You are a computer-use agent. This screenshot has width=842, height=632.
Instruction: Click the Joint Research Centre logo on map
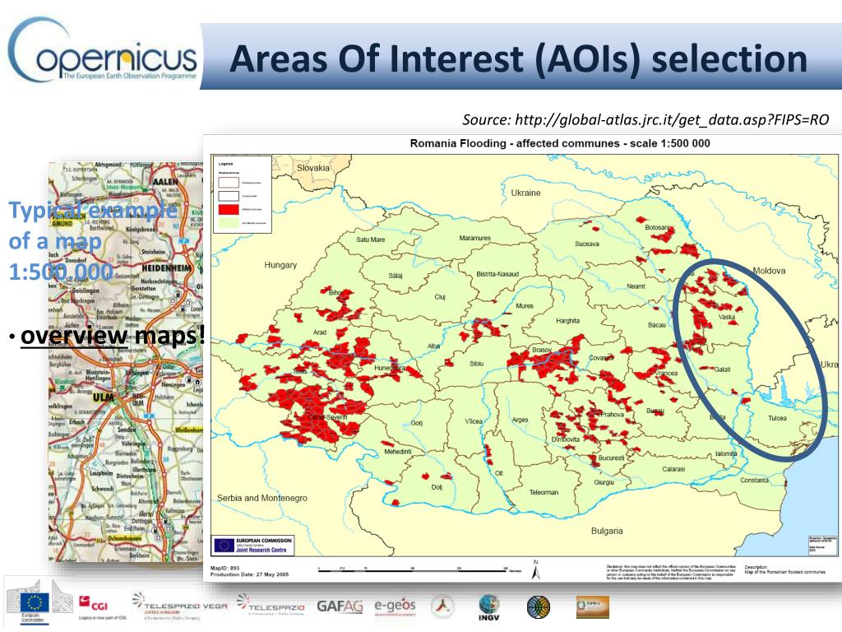[253, 546]
